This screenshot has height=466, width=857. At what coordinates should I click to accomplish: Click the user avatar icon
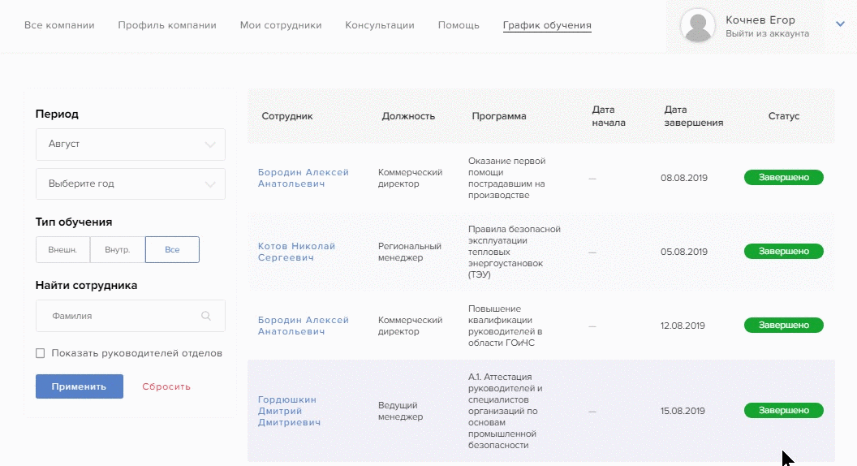pyautogui.click(x=697, y=26)
